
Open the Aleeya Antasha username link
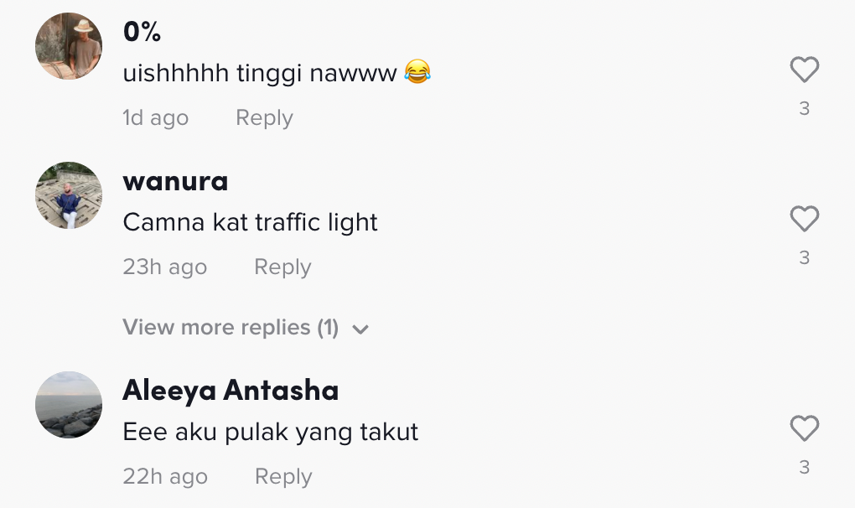(x=231, y=391)
